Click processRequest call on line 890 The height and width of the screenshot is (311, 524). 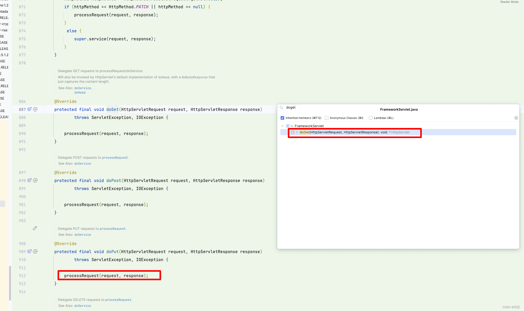[106, 133]
